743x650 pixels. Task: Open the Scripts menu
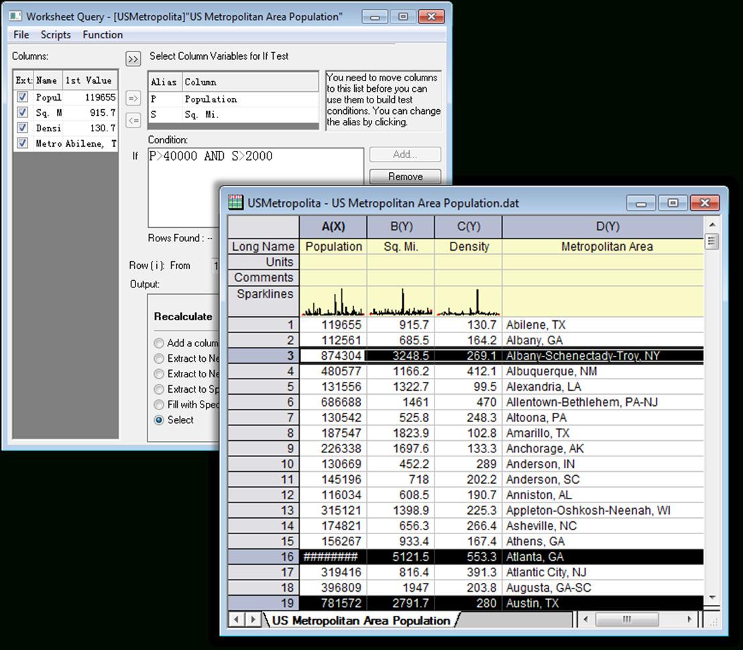56,34
